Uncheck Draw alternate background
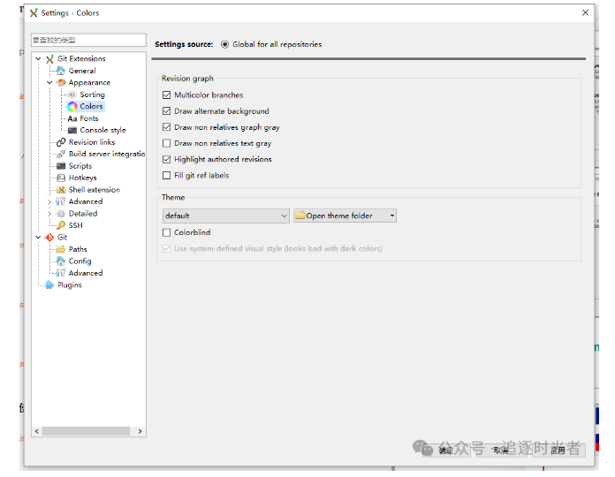The width and height of the screenshot is (615, 477). point(167,111)
